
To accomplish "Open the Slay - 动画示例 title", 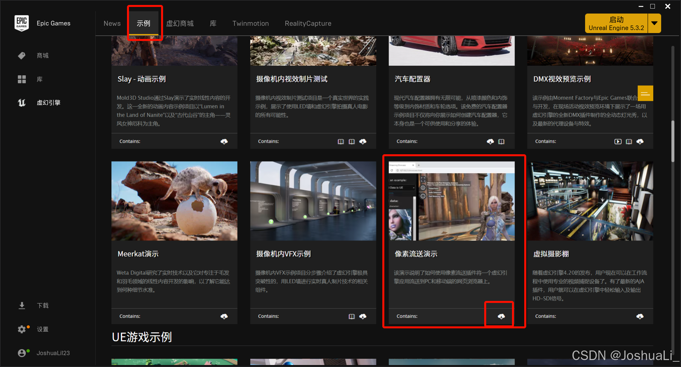I will (142, 79).
